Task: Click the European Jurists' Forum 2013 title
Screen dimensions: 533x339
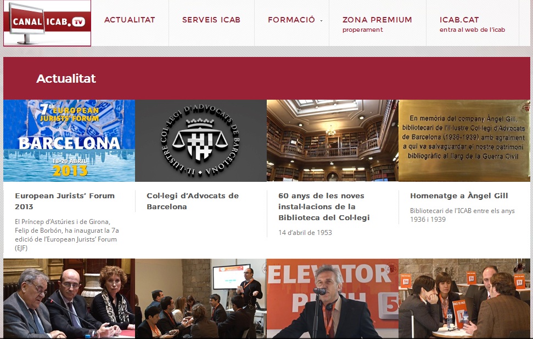Action: (65, 201)
